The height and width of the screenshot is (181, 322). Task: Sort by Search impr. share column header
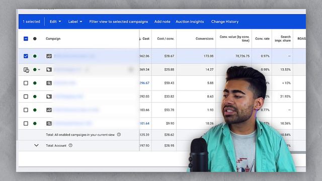tap(283, 39)
